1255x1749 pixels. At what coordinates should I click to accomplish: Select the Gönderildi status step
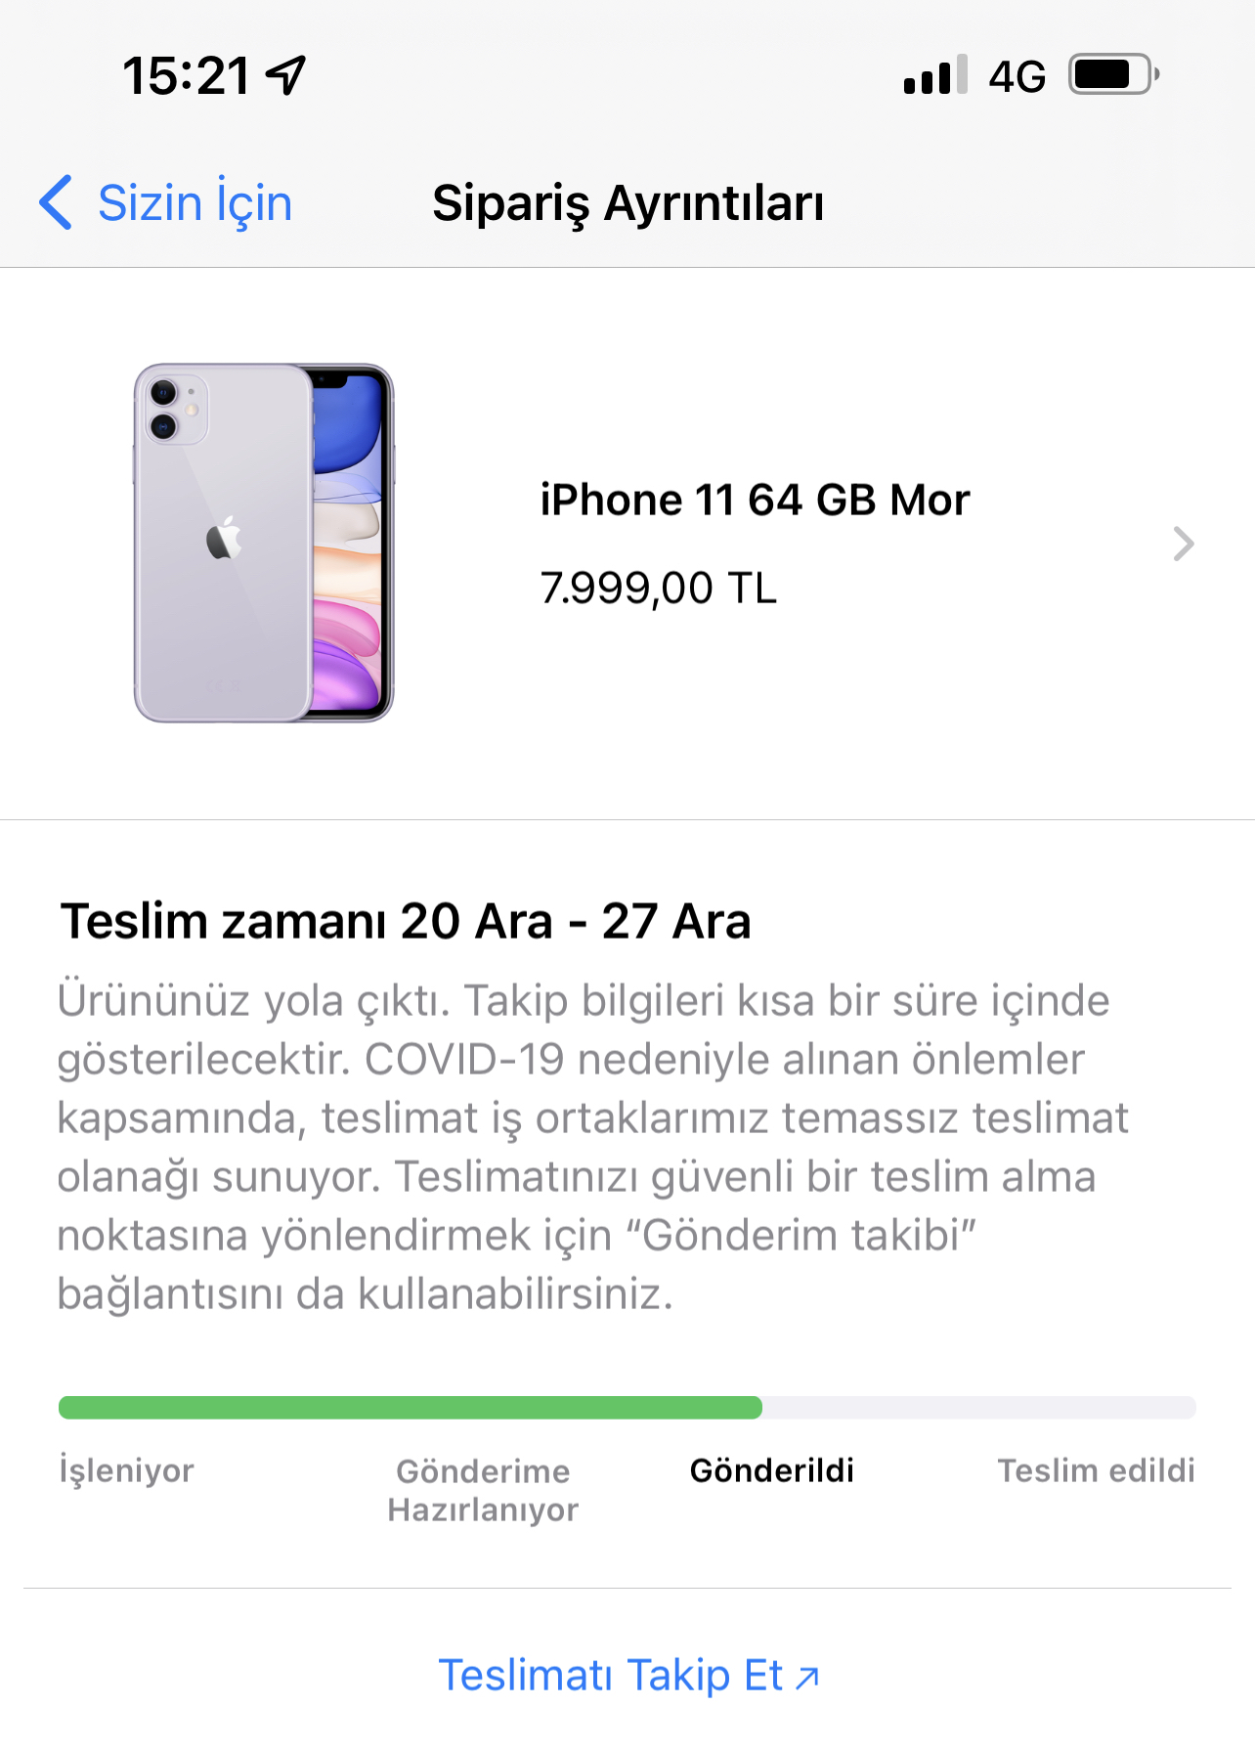(771, 1470)
